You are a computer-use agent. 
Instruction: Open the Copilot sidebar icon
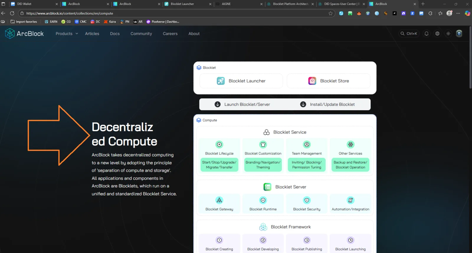(467, 13)
